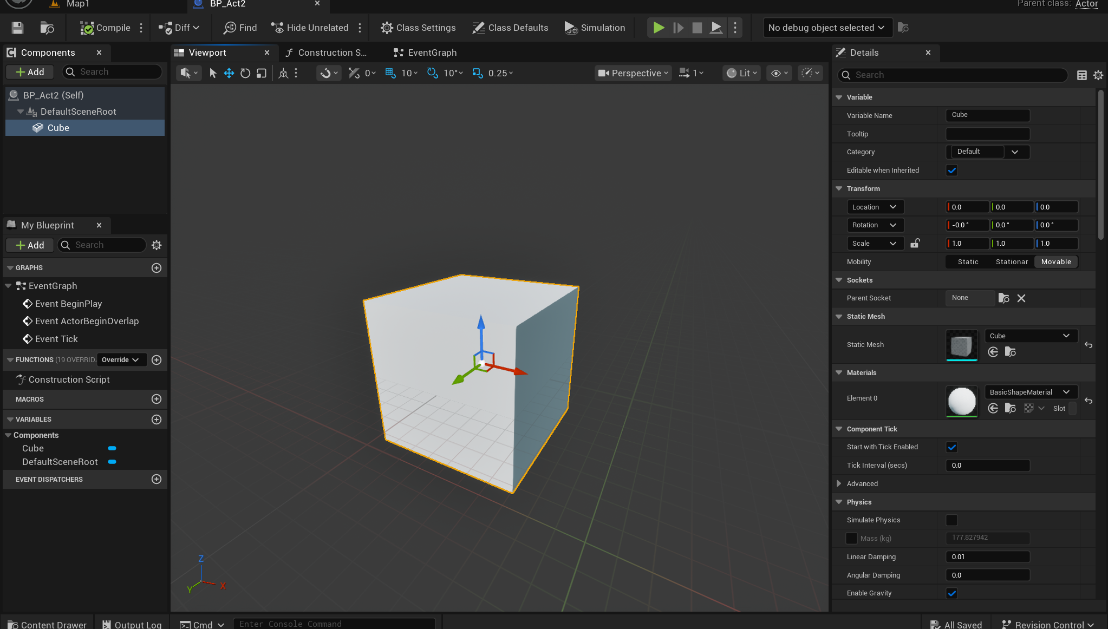Image resolution: width=1108 pixels, height=629 pixels.
Task: Select the rotate tool in viewport toolbar
Action: (245, 73)
